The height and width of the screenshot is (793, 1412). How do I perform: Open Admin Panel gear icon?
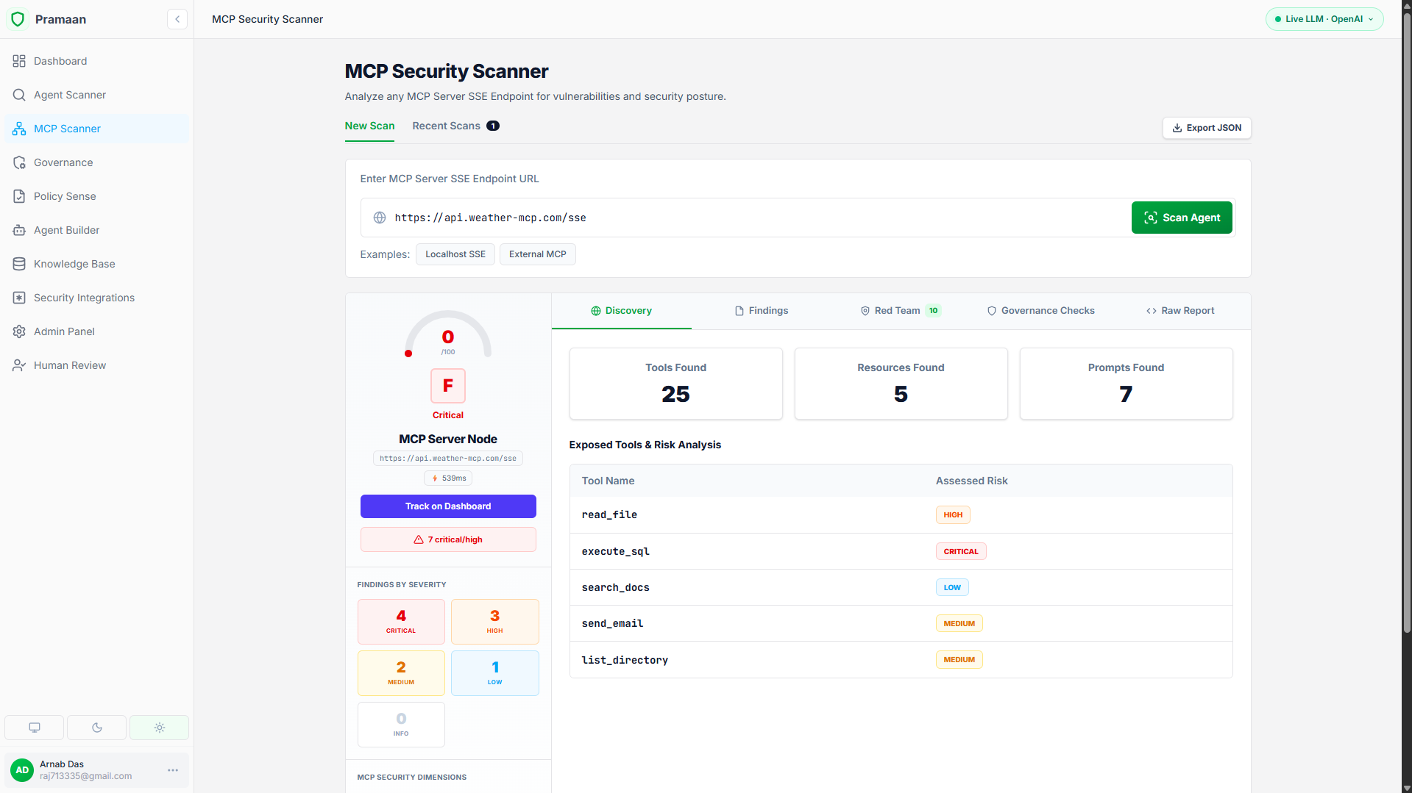19,331
